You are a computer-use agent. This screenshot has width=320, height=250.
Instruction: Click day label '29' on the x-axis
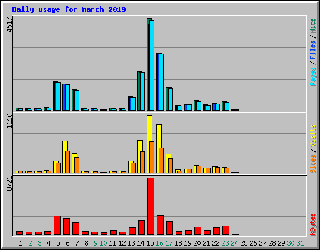click(x=281, y=243)
